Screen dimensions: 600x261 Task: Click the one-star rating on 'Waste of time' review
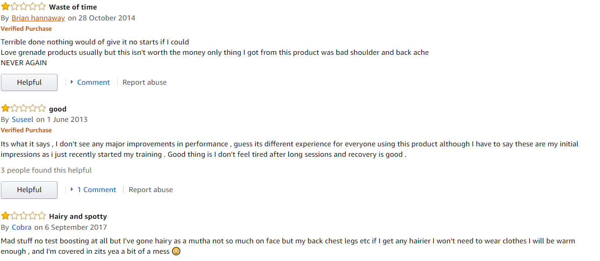point(23,7)
